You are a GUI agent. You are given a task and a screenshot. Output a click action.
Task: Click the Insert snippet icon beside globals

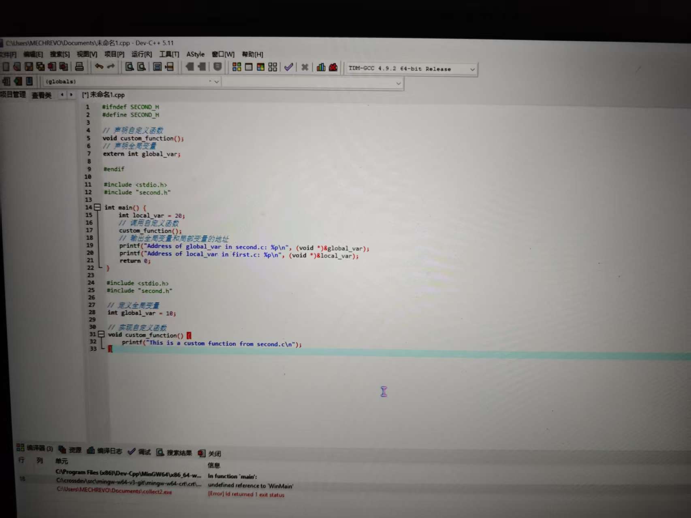6,81
